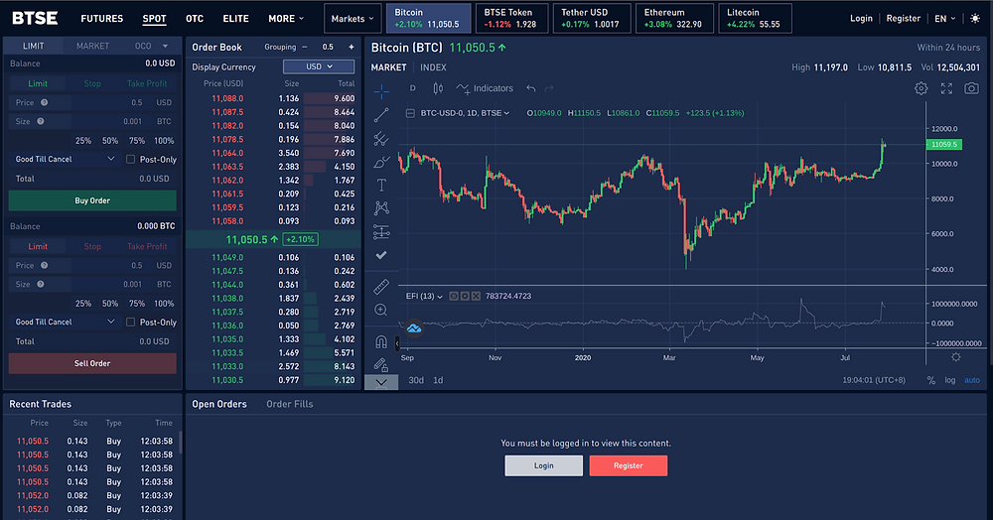Enable Post-Only checkbox in buy form
Viewport: 993px width, 520px height.
click(x=130, y=160)
